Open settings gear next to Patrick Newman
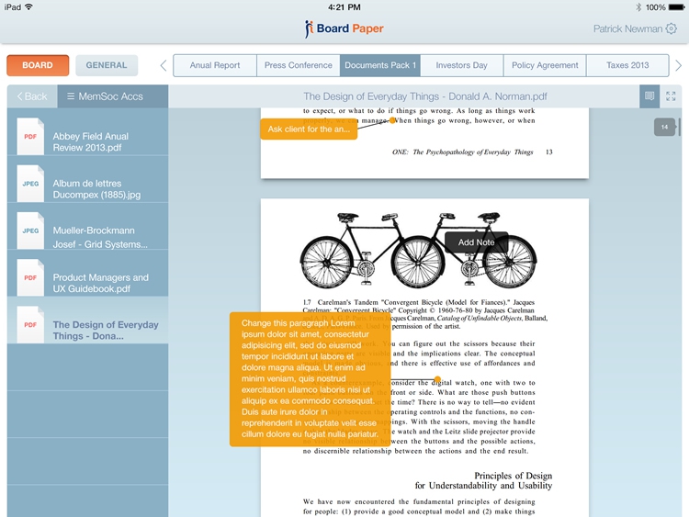Image resolution: width=689 pixels, height=517 pixels. [671, 28]
